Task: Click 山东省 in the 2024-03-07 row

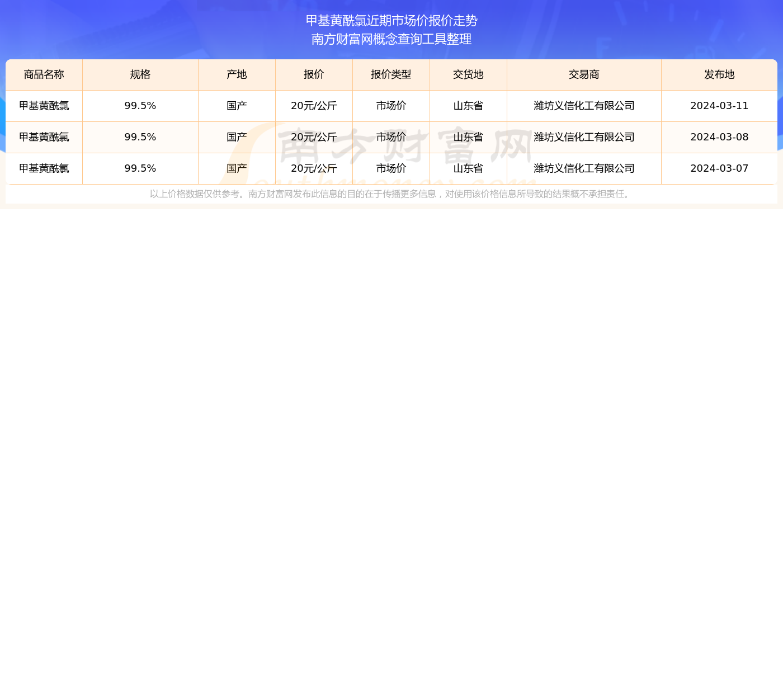Action: tap(469, 168)
